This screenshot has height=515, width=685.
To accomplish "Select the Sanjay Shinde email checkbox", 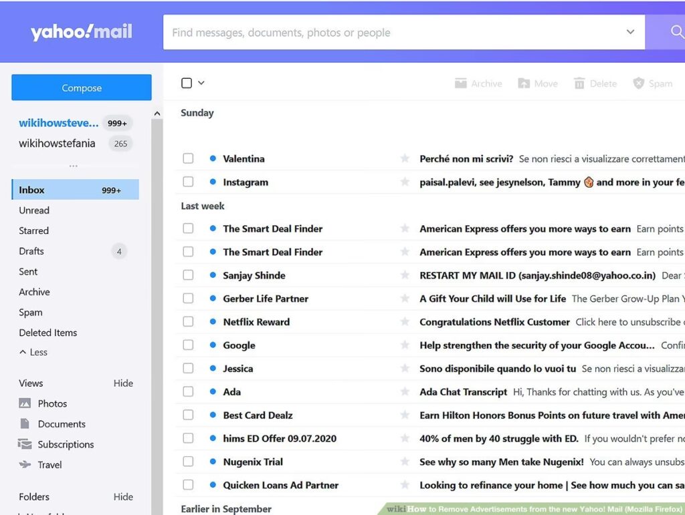I will click(x=188, y=275).
